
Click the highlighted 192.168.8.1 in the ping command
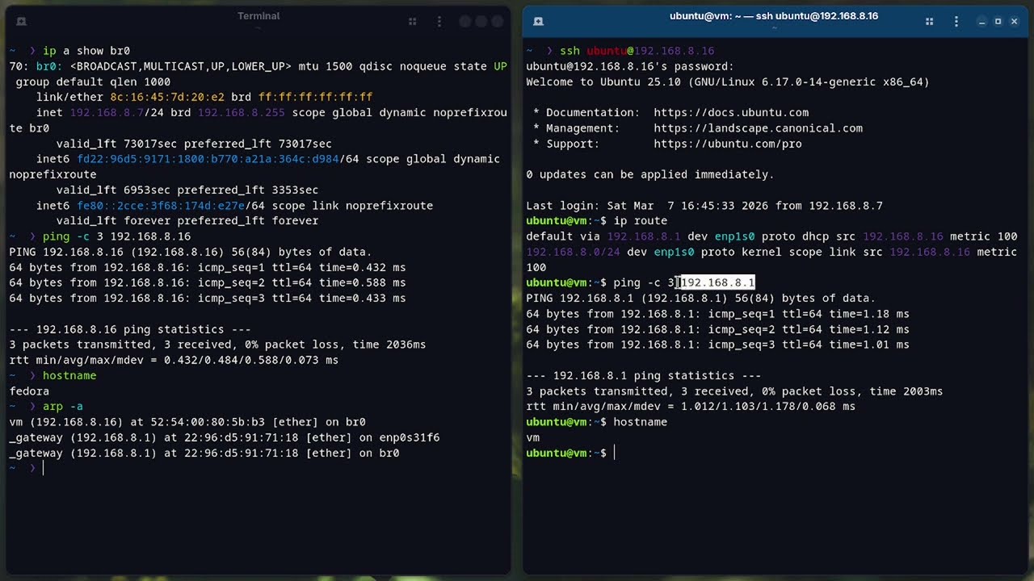point(717,282)
